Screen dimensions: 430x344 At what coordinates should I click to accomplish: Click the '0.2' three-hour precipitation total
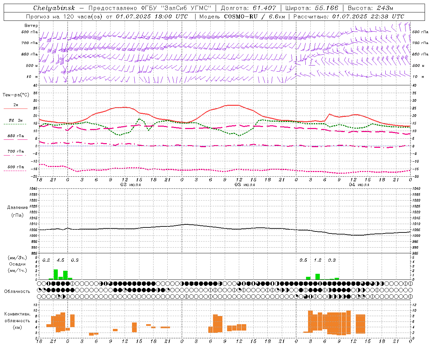click(46, 260)
